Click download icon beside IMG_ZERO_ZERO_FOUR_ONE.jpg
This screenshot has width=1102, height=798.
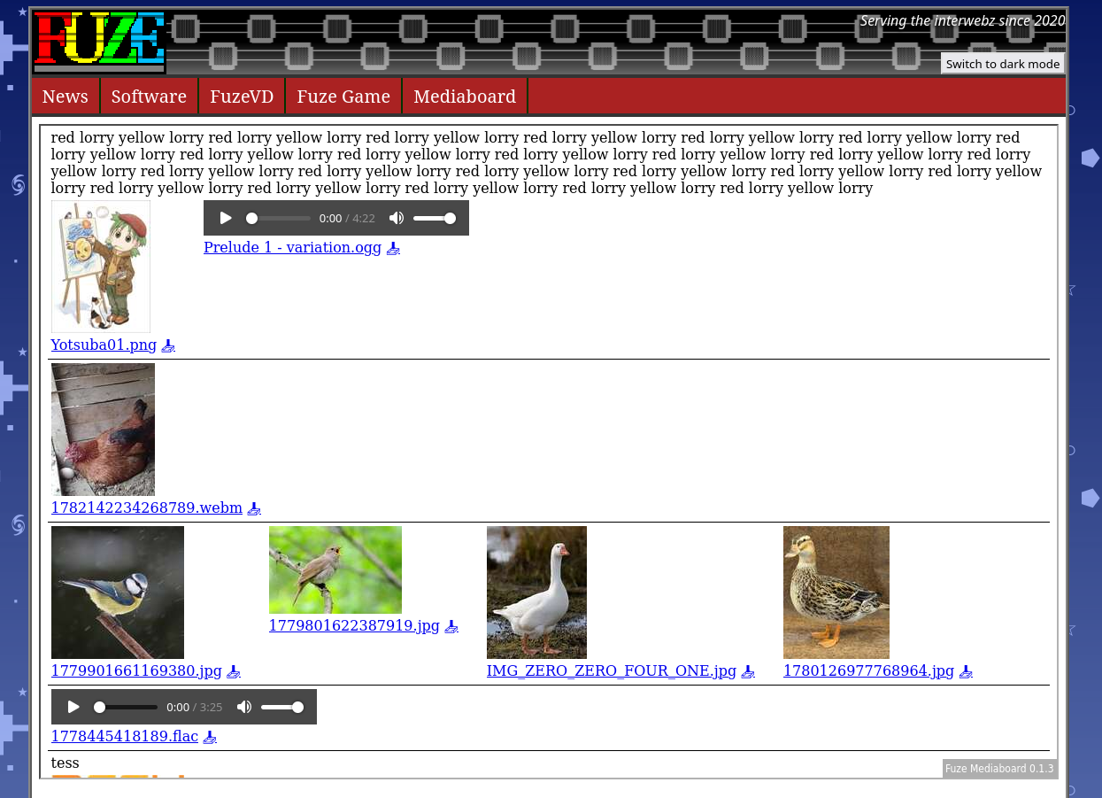tap(748, 672)
